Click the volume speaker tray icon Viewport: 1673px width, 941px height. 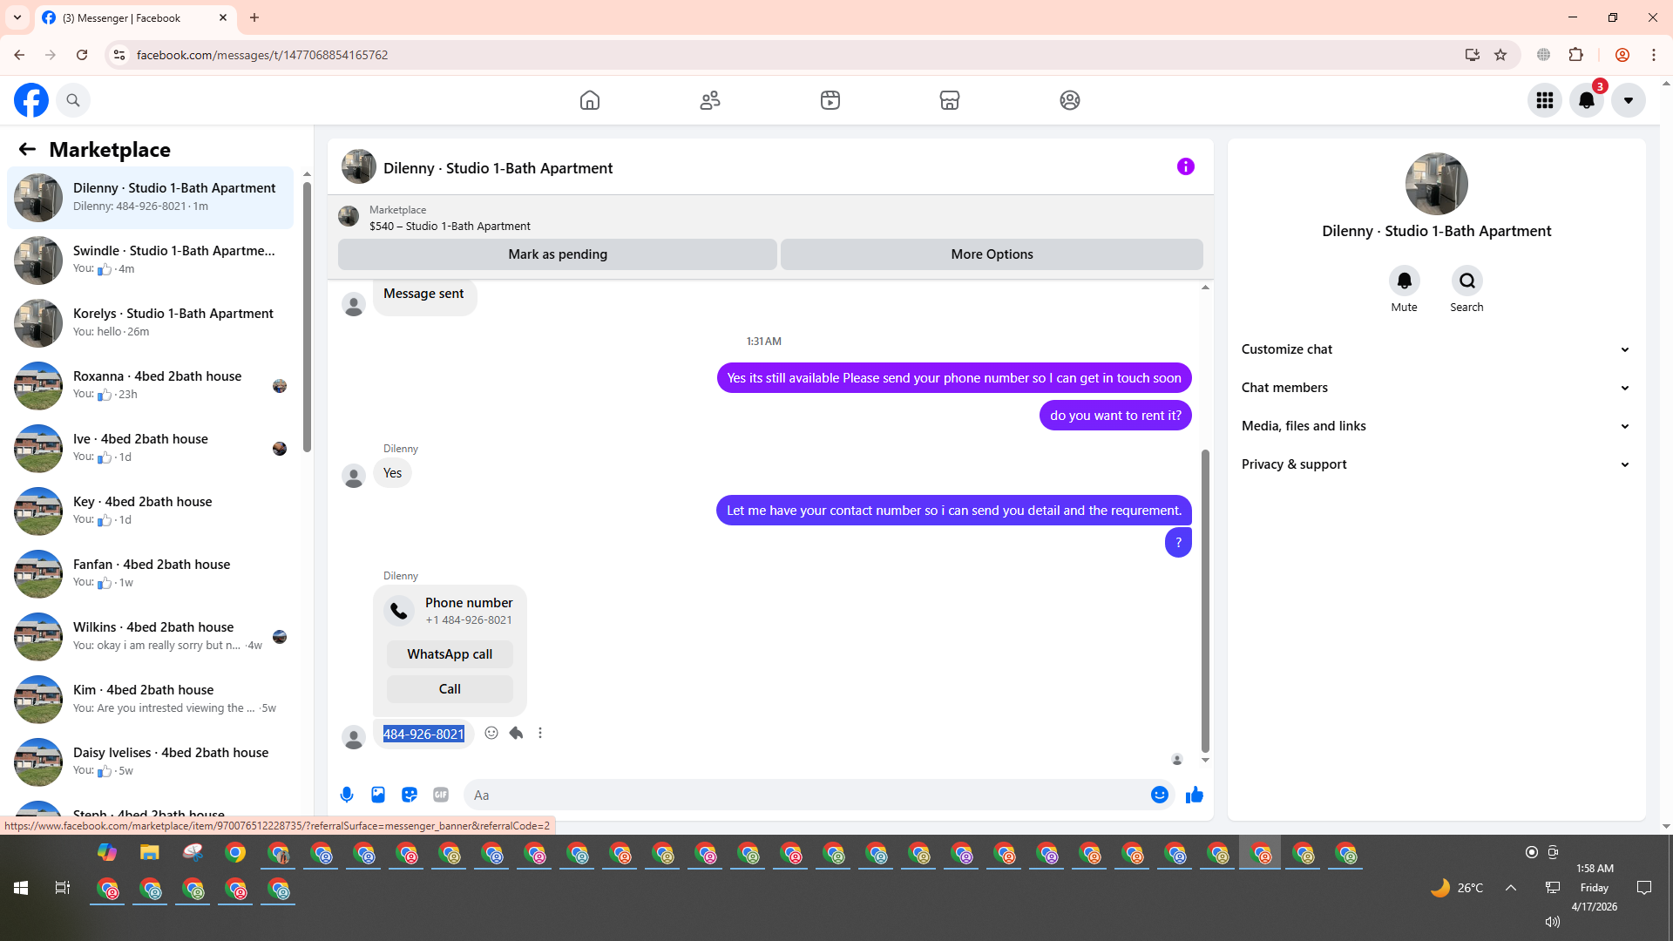coord(1553,922)
